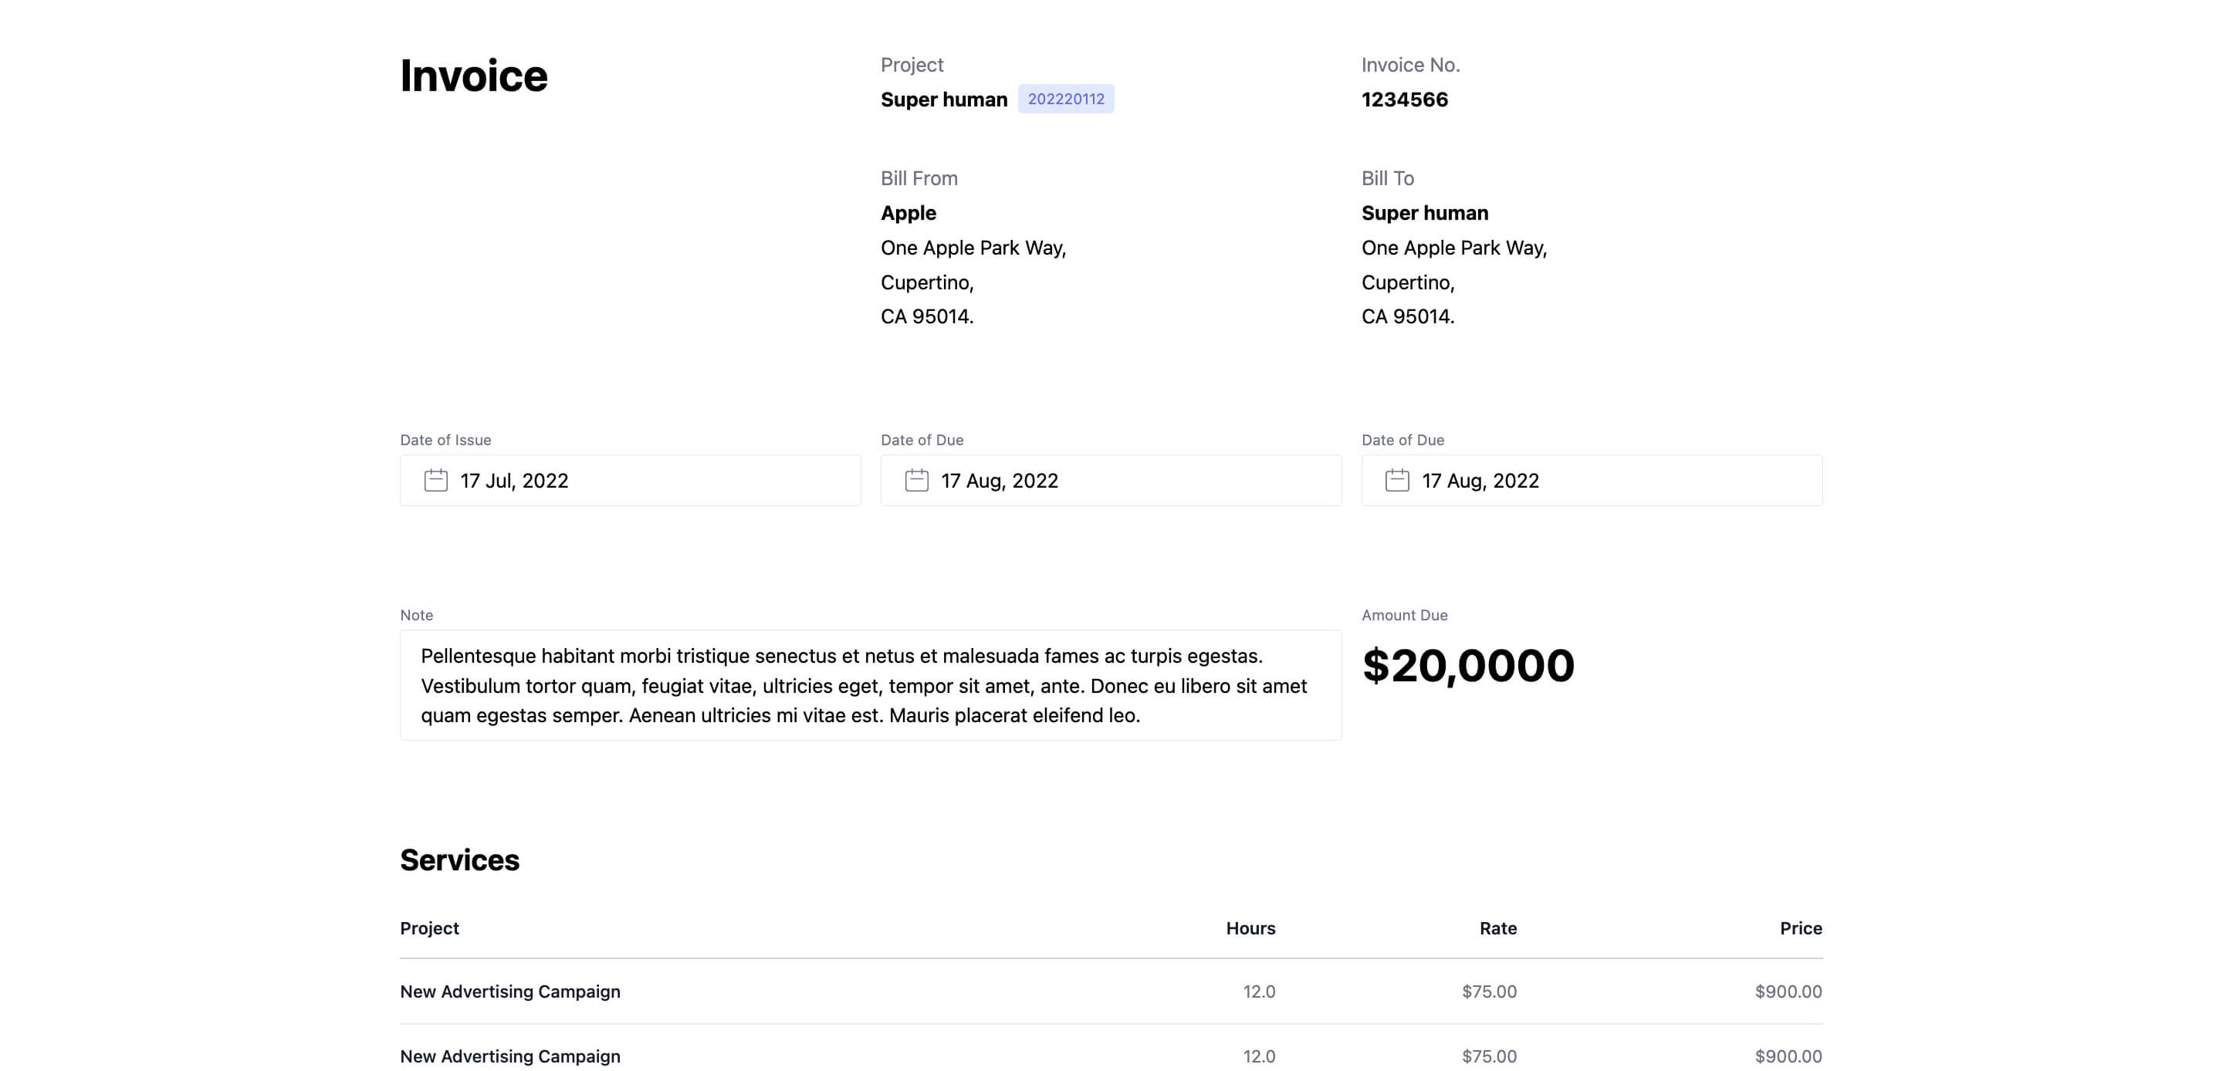
Task: Click the Date of Issue label
Action: tap(445, 439)
